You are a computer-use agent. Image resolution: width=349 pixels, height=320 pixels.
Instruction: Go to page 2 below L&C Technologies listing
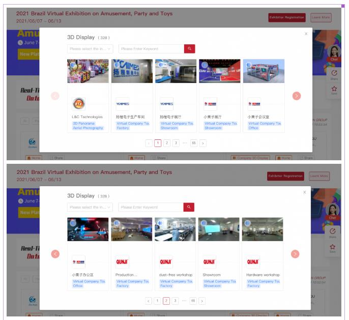166,143
